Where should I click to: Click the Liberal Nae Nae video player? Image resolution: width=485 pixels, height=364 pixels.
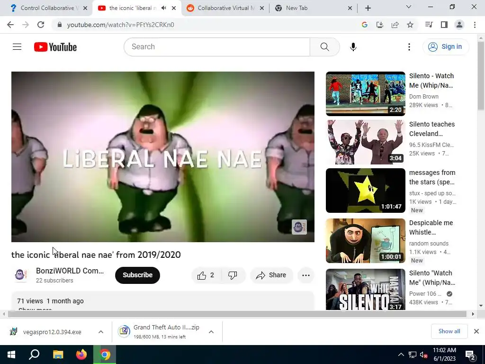coord(163,156)
